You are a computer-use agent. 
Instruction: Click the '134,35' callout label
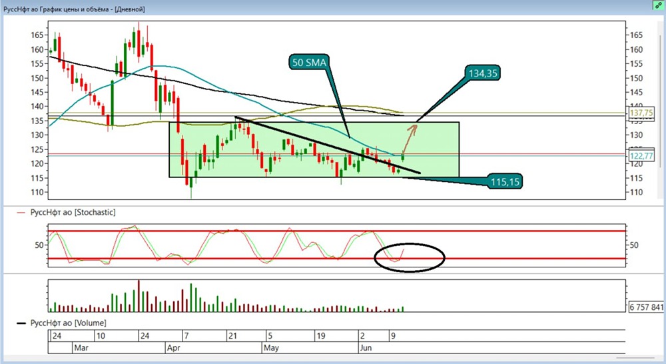tap(482, 73)
